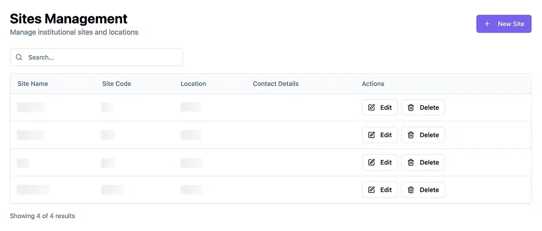This screenshot has width=542, height=231.
Task: Click the Site Name column header
Action: tap(33, 84)
